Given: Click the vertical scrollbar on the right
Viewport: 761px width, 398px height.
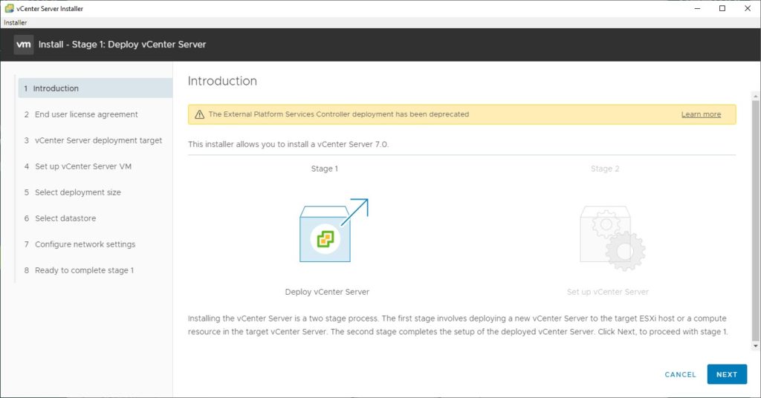Looking at the screenshot, I should 756,223.
